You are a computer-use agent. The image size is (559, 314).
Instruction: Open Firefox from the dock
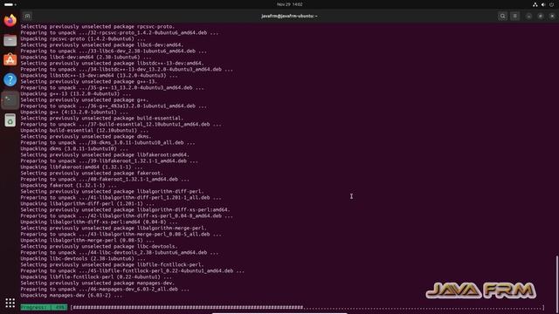[x=10, y=20]
